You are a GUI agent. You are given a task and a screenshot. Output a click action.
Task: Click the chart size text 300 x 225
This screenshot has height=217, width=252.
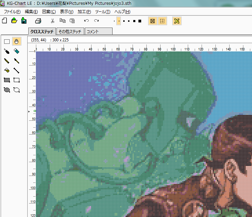point(60,40)
